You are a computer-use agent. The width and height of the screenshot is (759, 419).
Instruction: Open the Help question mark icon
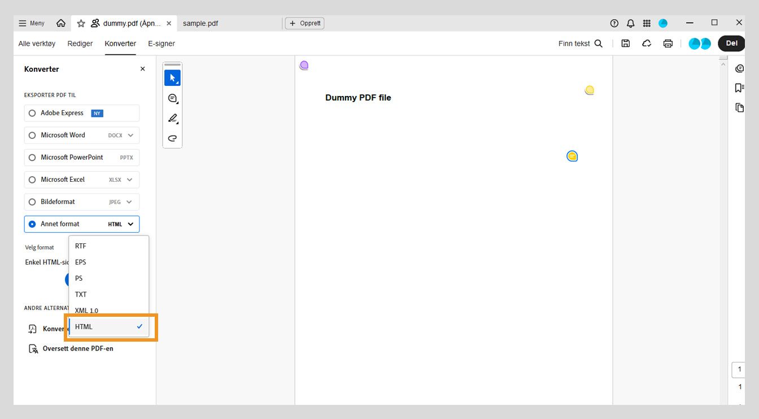click(614, 23)
